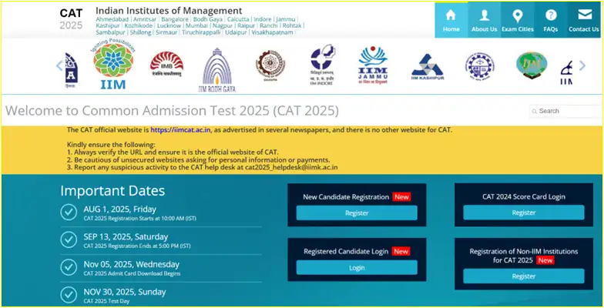The height and width of the screenshot is (308, 604).
Task: Open the Jammu institute link
Action: point(286,19)
